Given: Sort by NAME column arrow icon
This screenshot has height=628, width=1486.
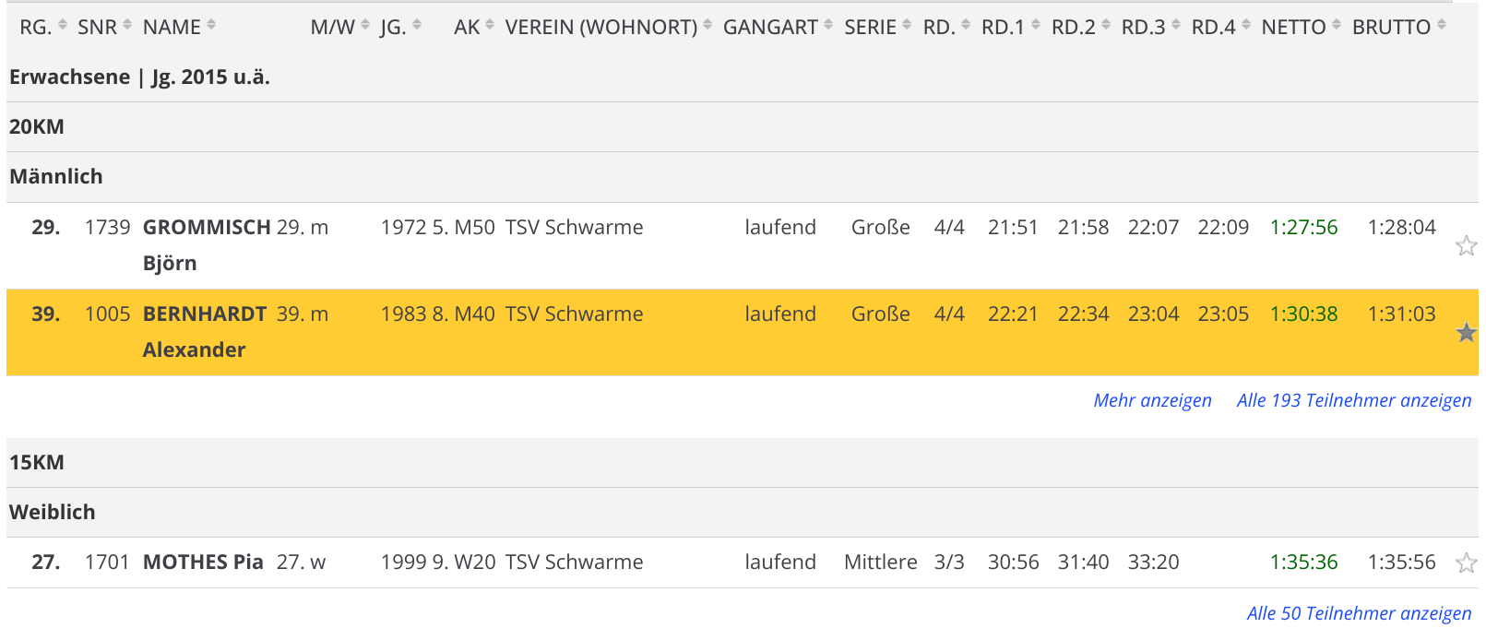Looking at the screenshot, I should click(x=211, y=26).
